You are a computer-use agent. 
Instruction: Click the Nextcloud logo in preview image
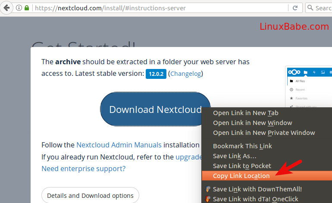tap(295, 72)
